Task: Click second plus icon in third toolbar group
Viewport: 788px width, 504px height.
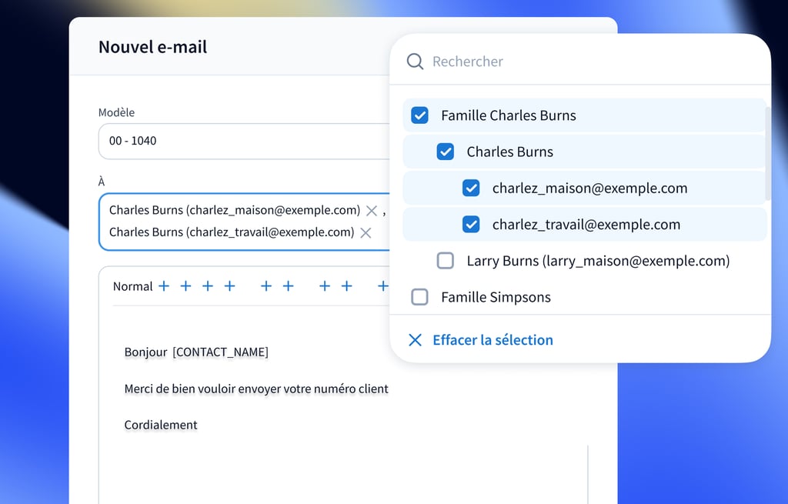Action: 347,286
